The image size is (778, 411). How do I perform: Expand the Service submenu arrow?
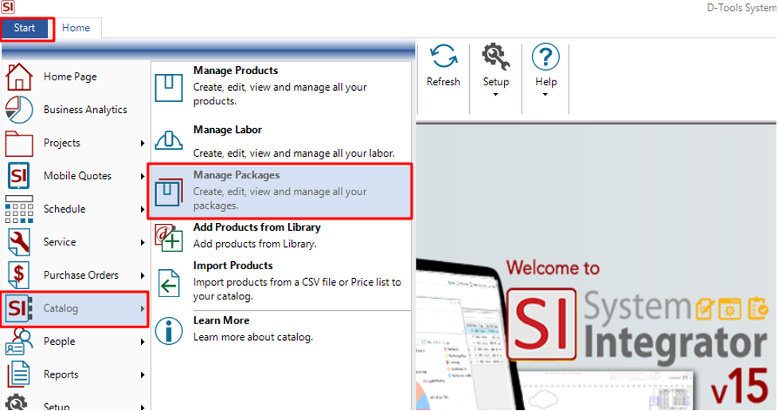143,242
